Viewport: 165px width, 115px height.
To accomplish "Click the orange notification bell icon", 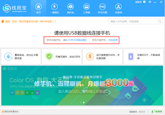I will tap(3, 21).
